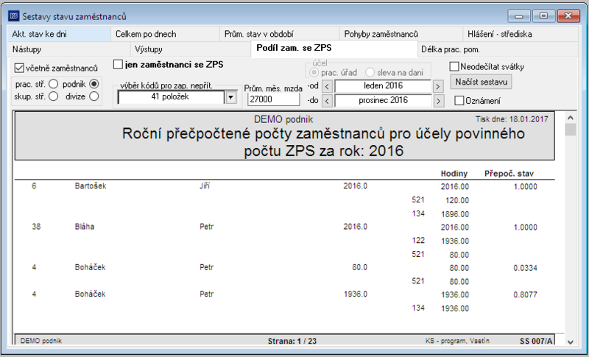
Task: Click the report scrollbar down arrow
Action: point(570,342)
